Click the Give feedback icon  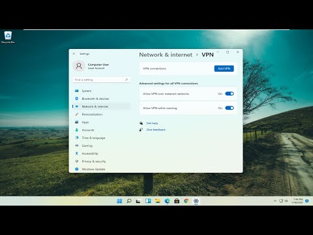[141, 130]
